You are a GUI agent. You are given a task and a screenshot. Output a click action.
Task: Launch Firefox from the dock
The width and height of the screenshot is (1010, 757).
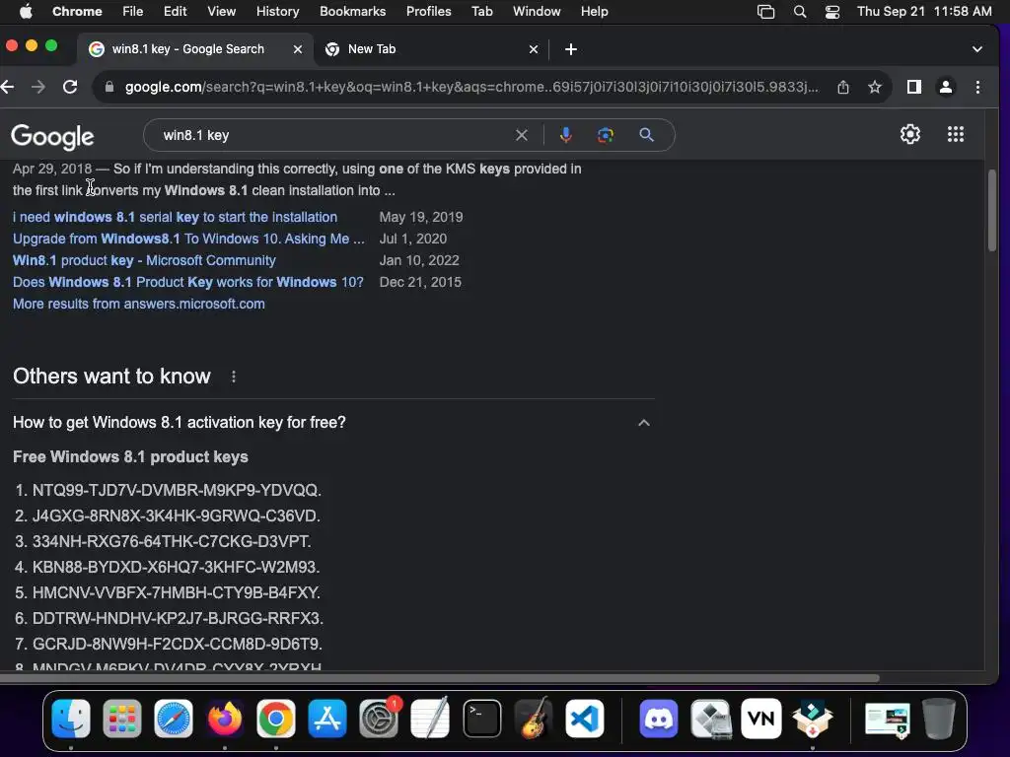[x=225, y=719]
